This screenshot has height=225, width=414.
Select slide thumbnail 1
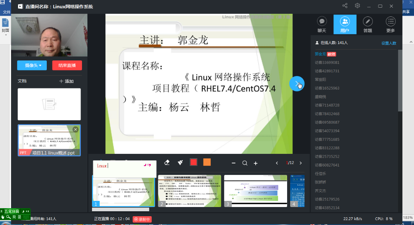[x=123, y=191]
